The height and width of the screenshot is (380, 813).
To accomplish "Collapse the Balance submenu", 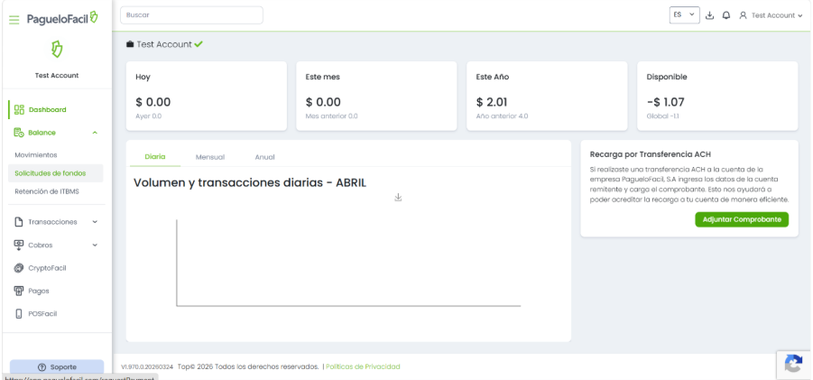I will (95, 133).
